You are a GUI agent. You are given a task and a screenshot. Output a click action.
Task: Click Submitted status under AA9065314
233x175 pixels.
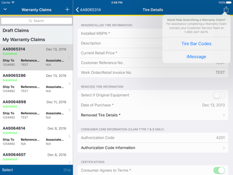click(x=10, y=54)
